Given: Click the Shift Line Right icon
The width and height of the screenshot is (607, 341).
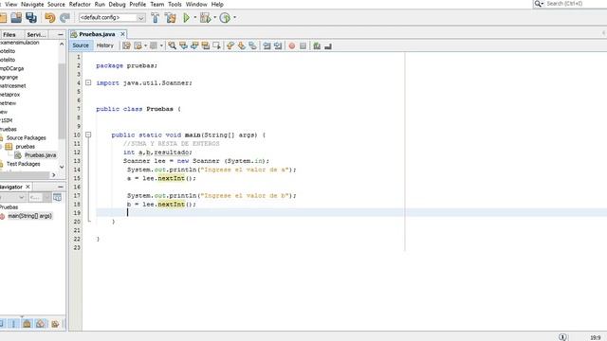Looking at the screenshot, I should coord(278,45).
